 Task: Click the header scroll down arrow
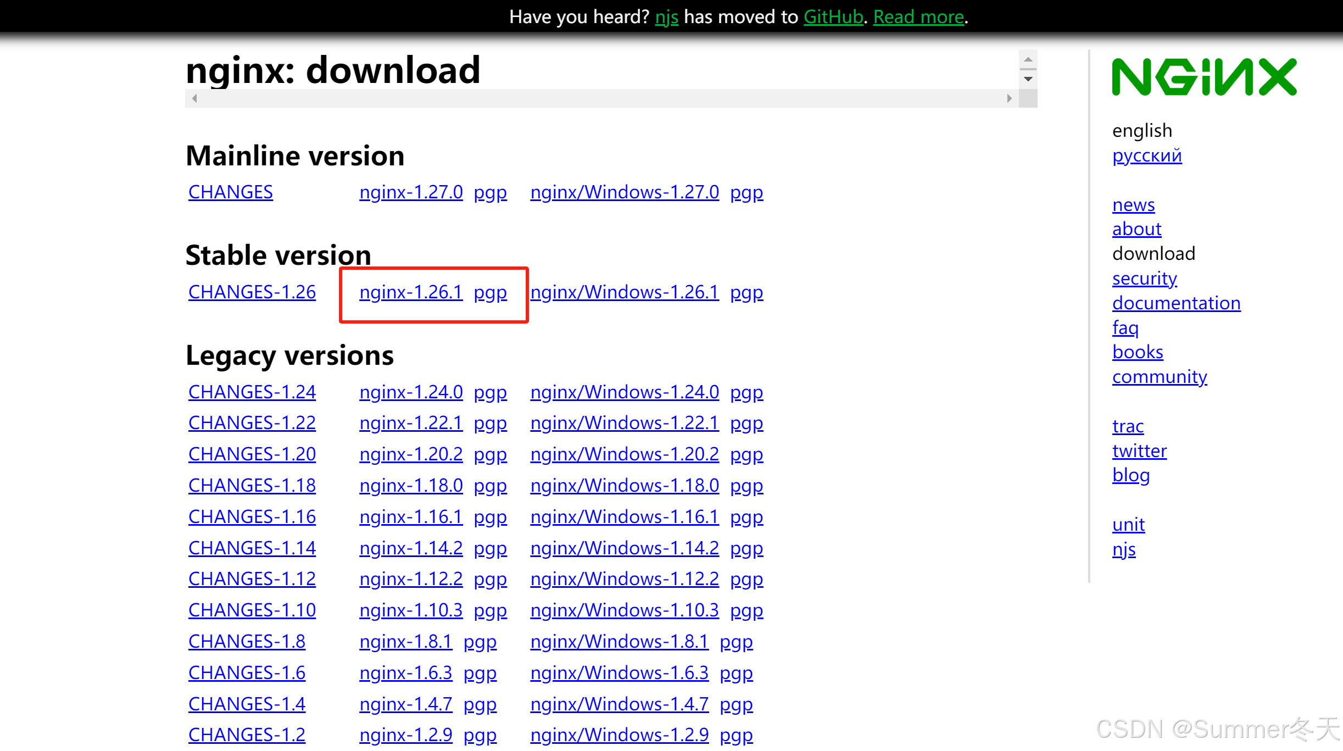tap(1028, 79)
